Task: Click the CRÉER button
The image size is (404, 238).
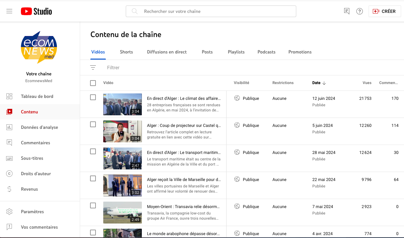Action: [x=384, y=11]
